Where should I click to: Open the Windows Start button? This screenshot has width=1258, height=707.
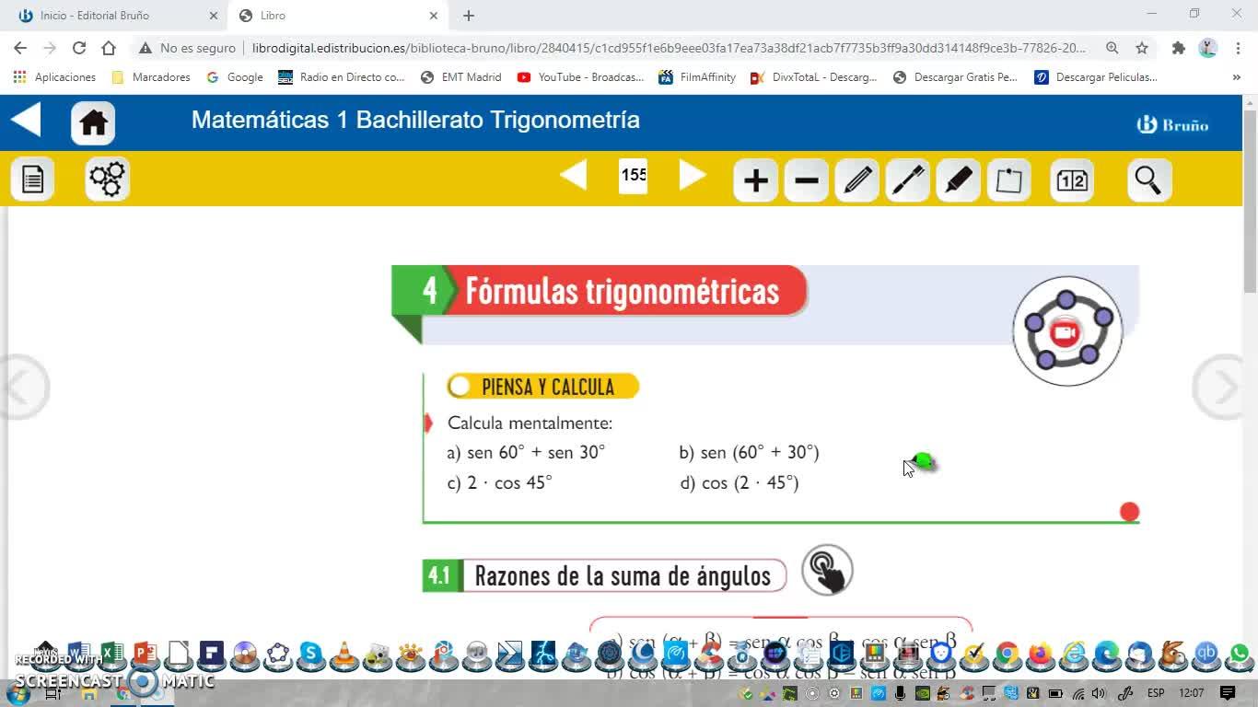point(16,693)
